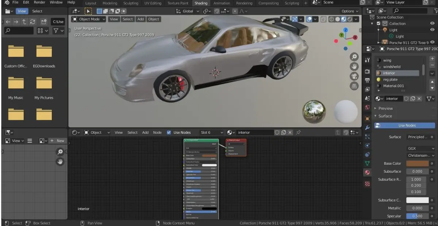Open the Christensen-Burley subsurface method dropdown

click(421, 156)
